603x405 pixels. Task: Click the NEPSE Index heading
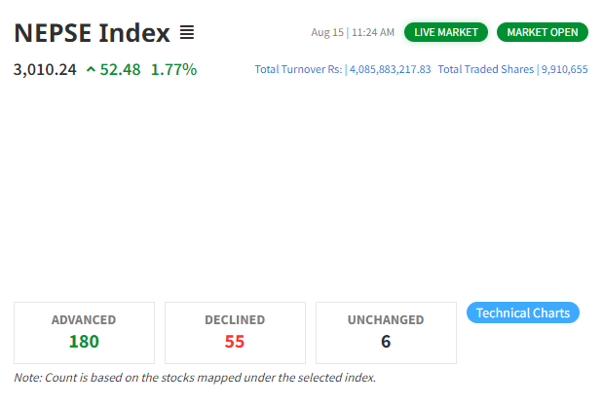[x=92, y=33]
